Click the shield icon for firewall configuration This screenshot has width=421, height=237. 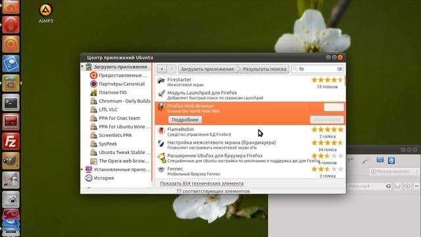[x=161, y=144]
